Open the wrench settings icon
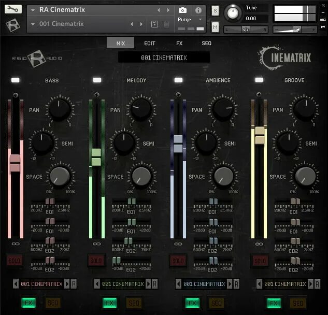 [13, 9]
